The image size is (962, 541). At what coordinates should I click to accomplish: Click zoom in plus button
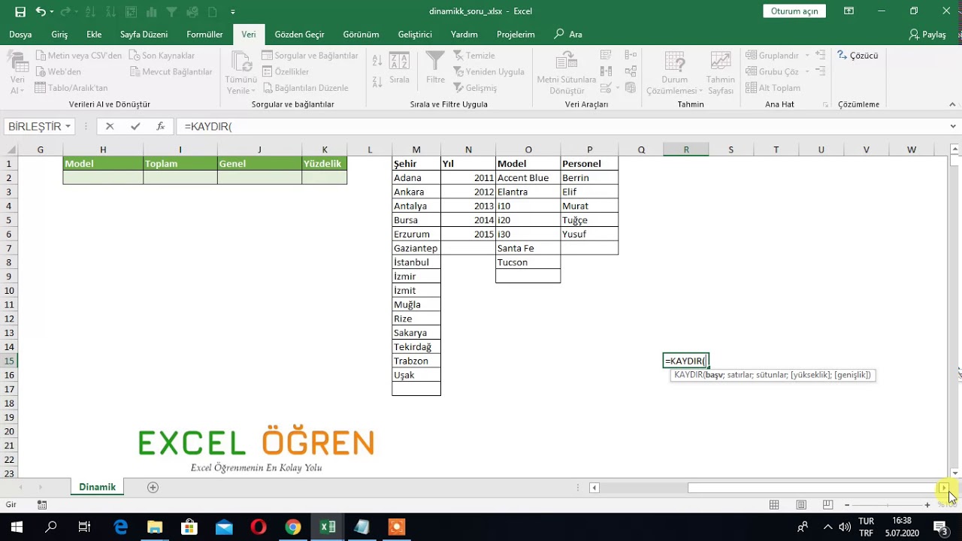tap(927, 505)
